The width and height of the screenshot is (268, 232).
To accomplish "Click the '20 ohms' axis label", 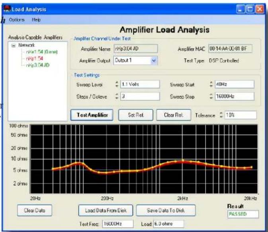I will pos(19,148).
